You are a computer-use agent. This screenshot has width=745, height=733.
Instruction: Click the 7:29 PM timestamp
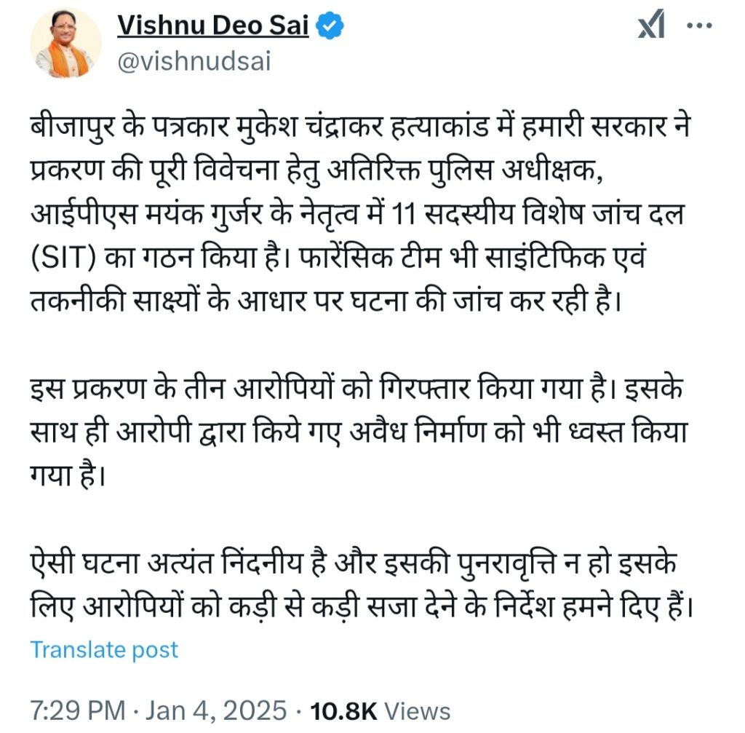[78, 711]
